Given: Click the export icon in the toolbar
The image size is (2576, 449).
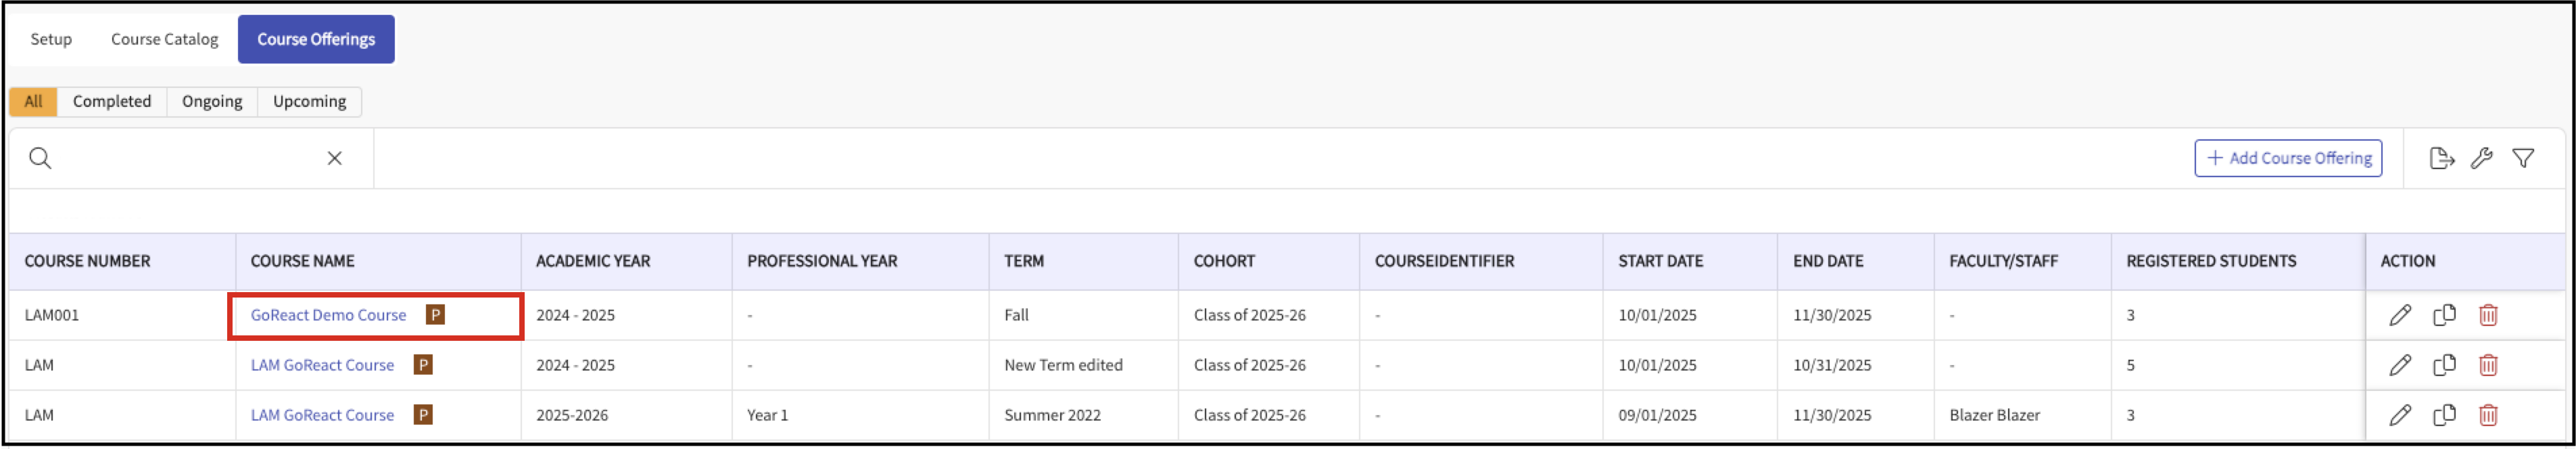Looking at the screenshot, I should [2441, 158].
